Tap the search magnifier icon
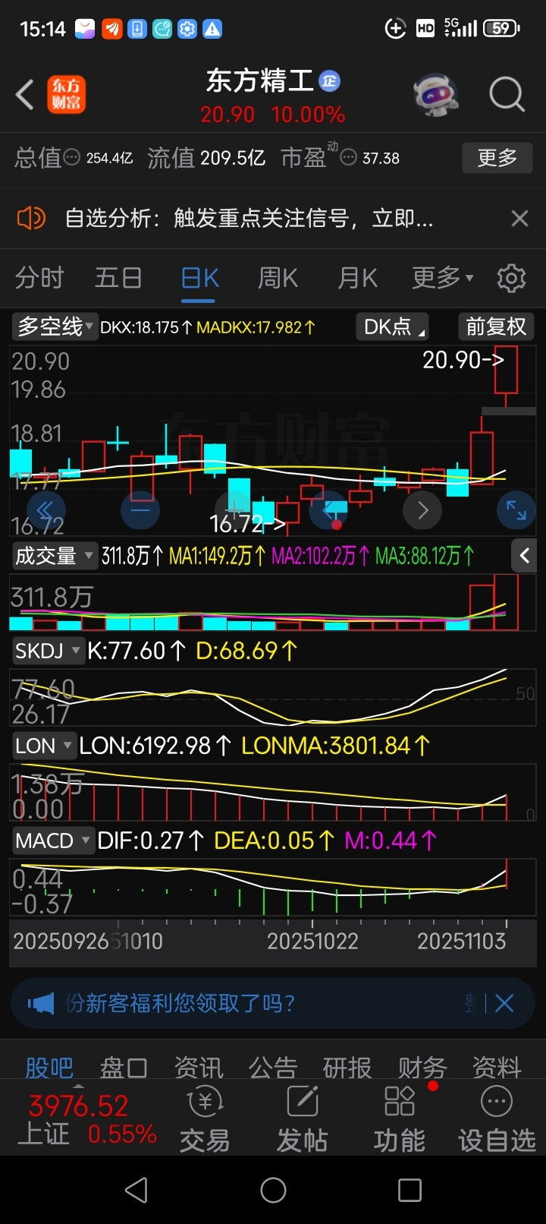 (x=507, y=95)
